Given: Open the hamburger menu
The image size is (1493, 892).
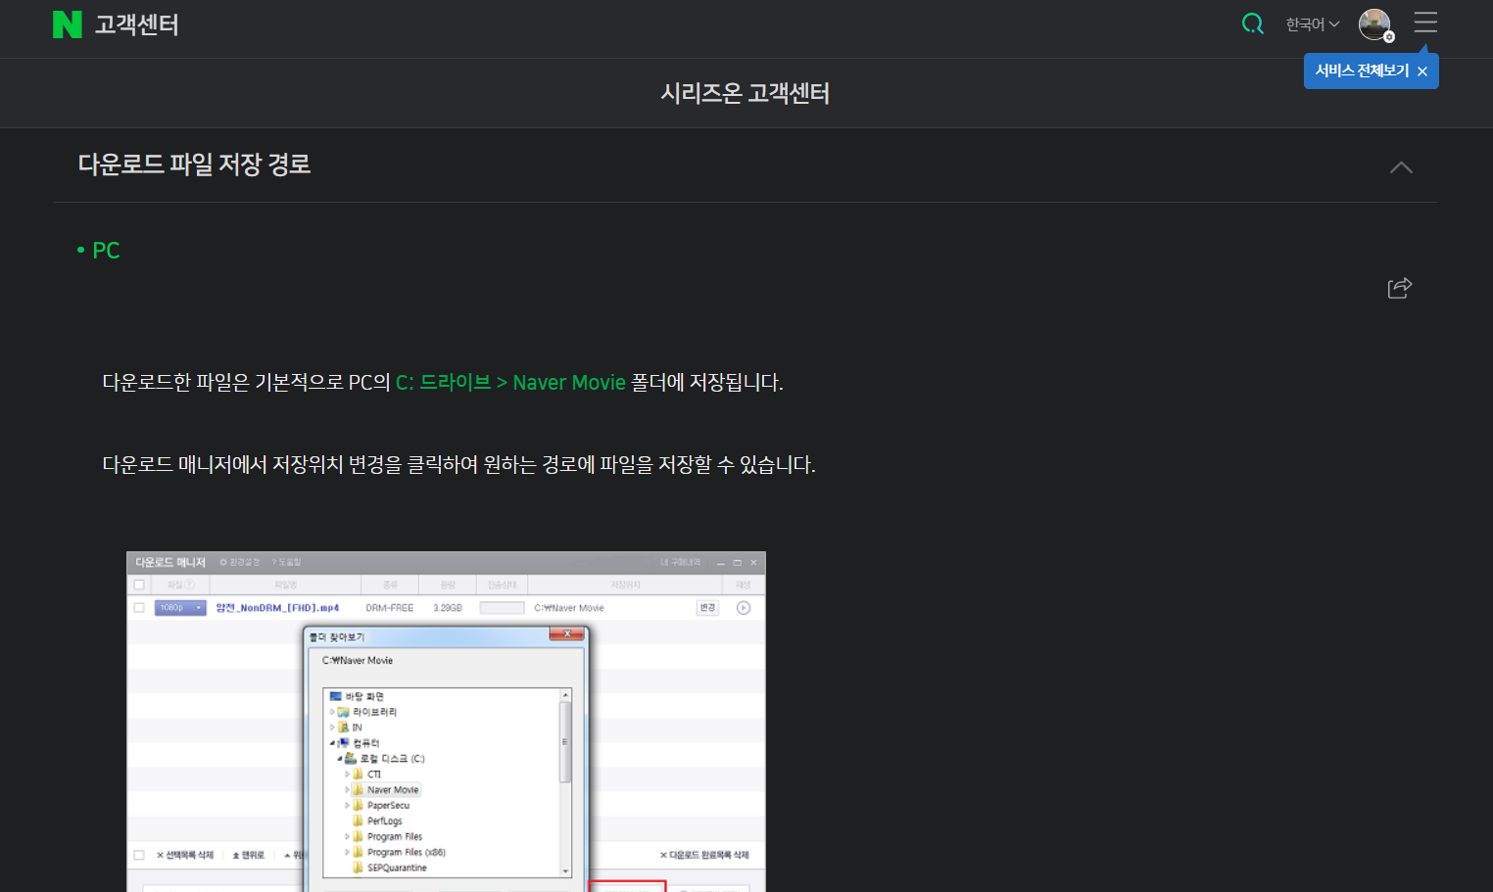Looking at the screenshot, I should coord(1425,23).
